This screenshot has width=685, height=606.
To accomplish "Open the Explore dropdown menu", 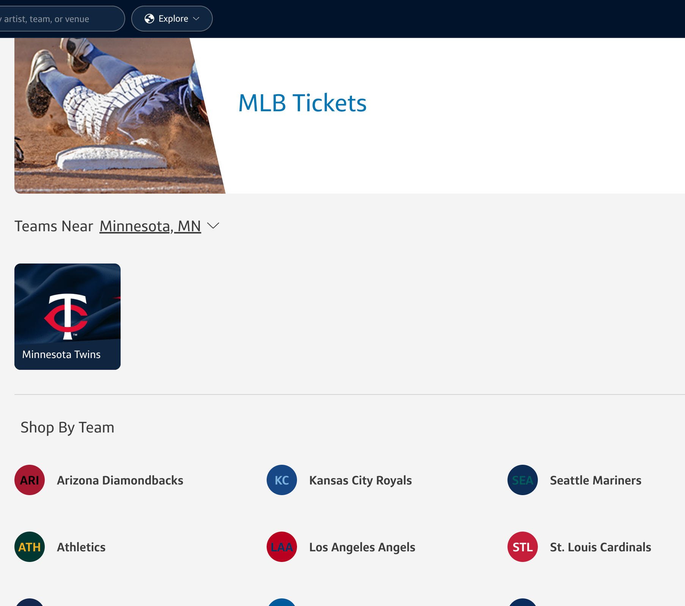I will point(172,19).
